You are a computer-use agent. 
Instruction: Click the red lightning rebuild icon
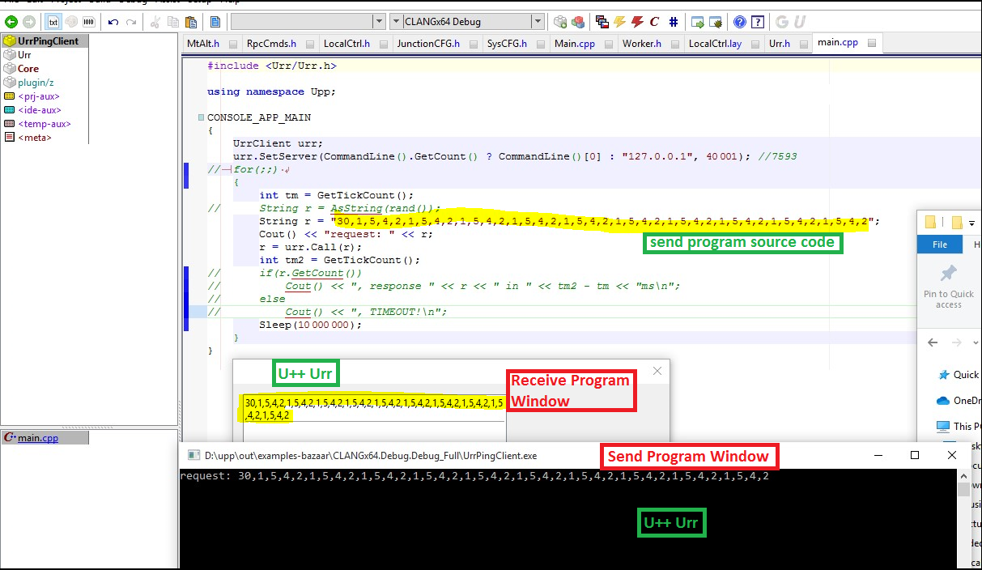tap(637, 22)
